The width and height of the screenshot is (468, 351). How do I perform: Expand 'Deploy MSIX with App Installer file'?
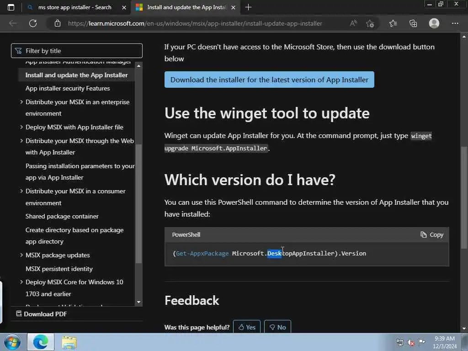tap(21, 127)
